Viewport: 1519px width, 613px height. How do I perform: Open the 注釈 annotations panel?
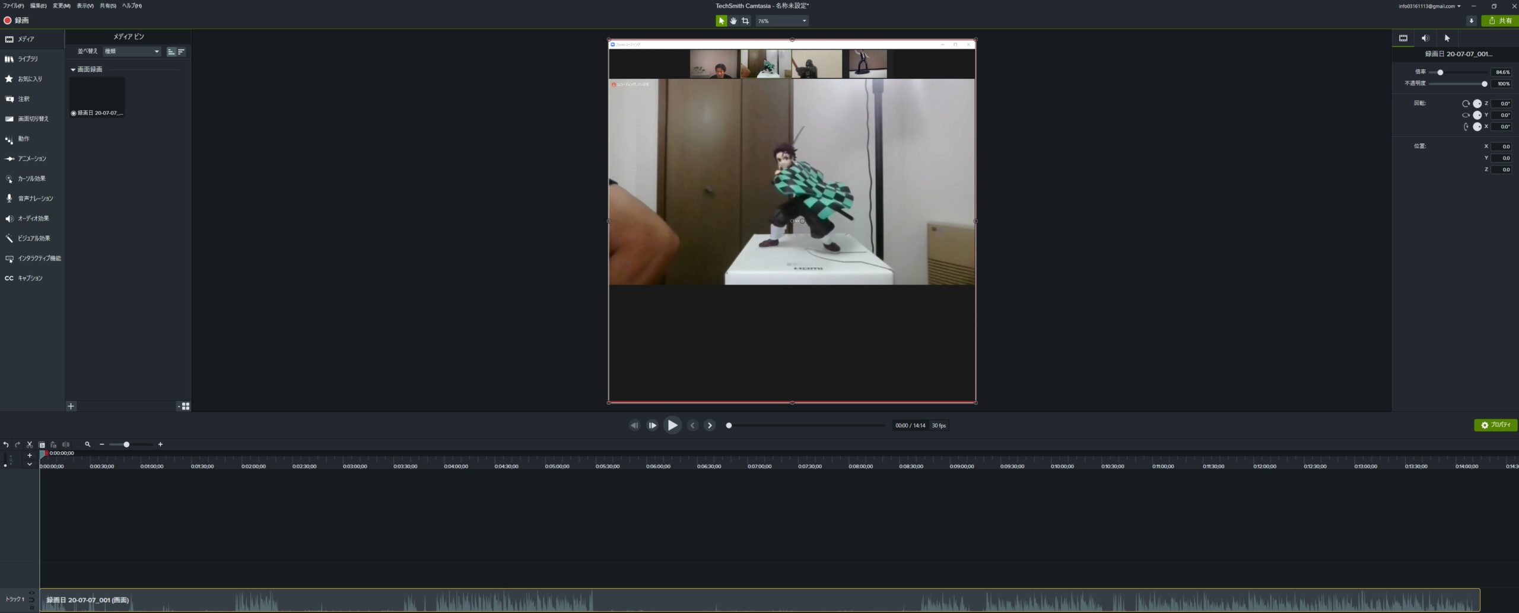tap(32, 99)
